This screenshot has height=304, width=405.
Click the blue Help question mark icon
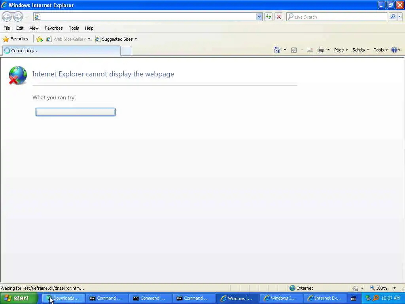394,50
